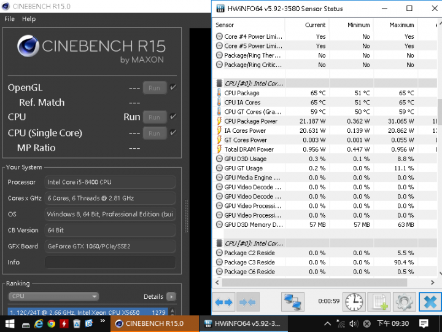
Task: Open HWiNFO sensor settings gear
Action: [x=404, y=302]
